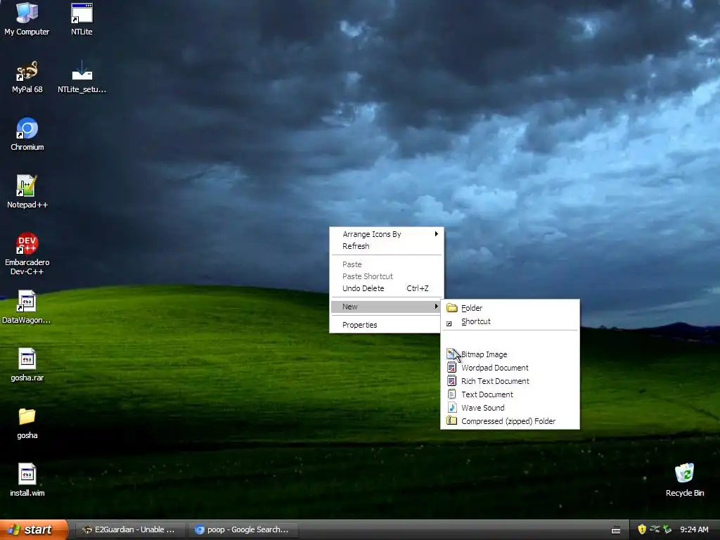This screenshot has width=720, height=540.
Task: Switch to poop - Google Search taskbar window
Action: (243, 529)
